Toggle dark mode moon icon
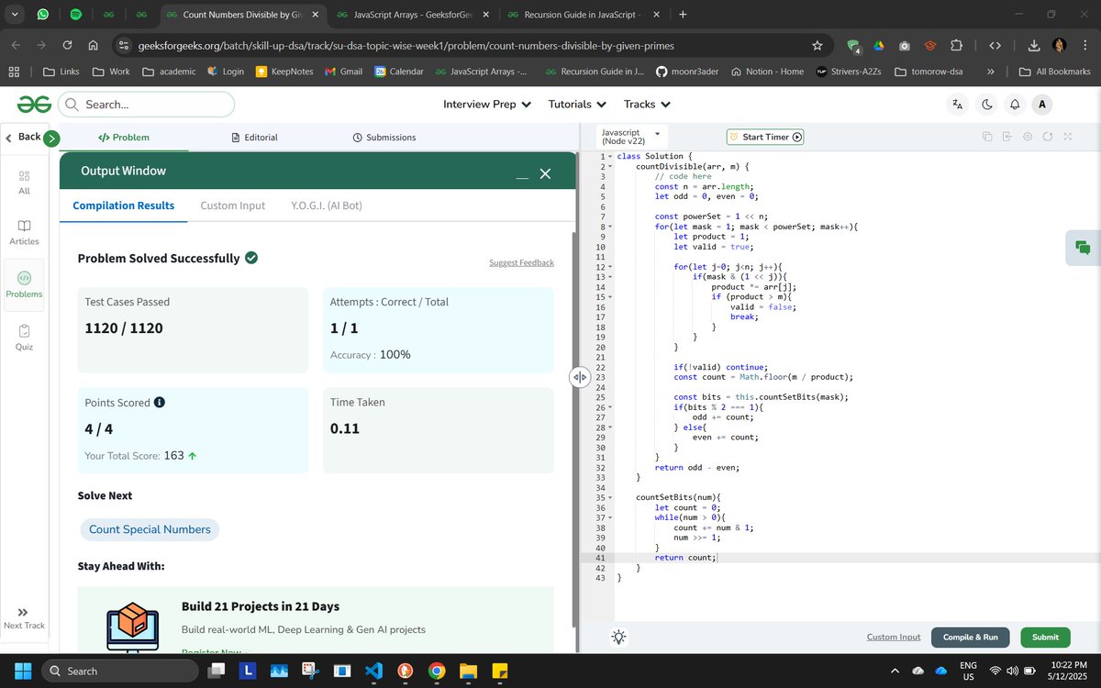This screenshot has width=1101, height=688. click(987, 105)
